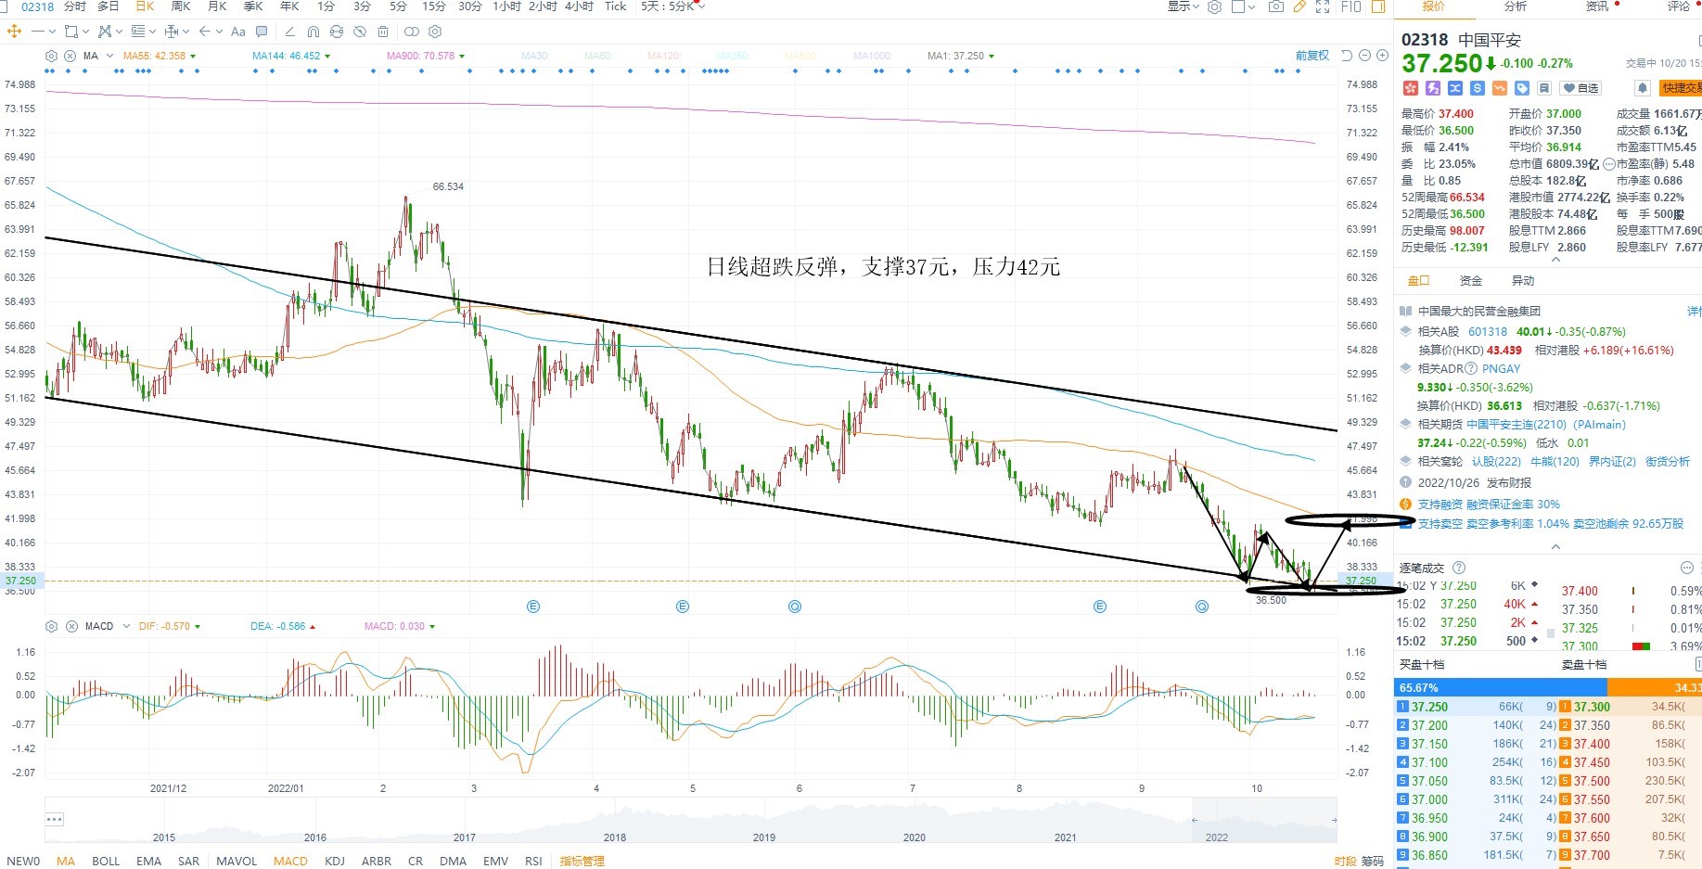Image resolution: width=1702 pixels, height=869 pixels.
Task: Open chart settings gear in top bar
Action: click(1214, 6)
